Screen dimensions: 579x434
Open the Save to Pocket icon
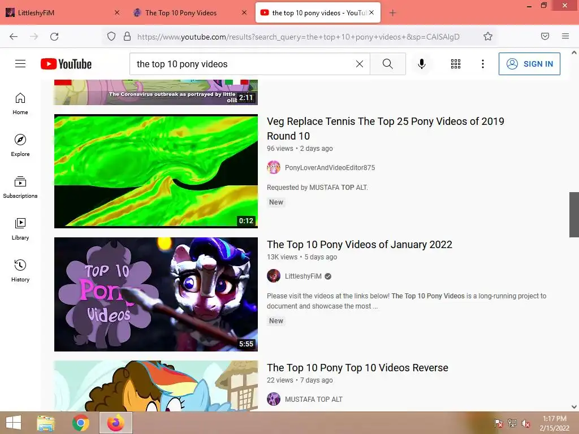coord(545,36)
